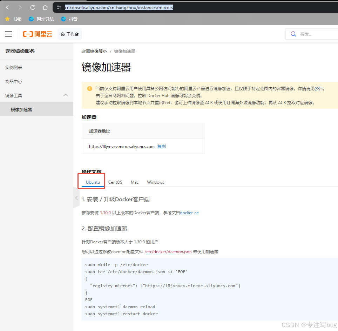
Task: Copy accelerator address with 复制
Action: tap(161, 147)
